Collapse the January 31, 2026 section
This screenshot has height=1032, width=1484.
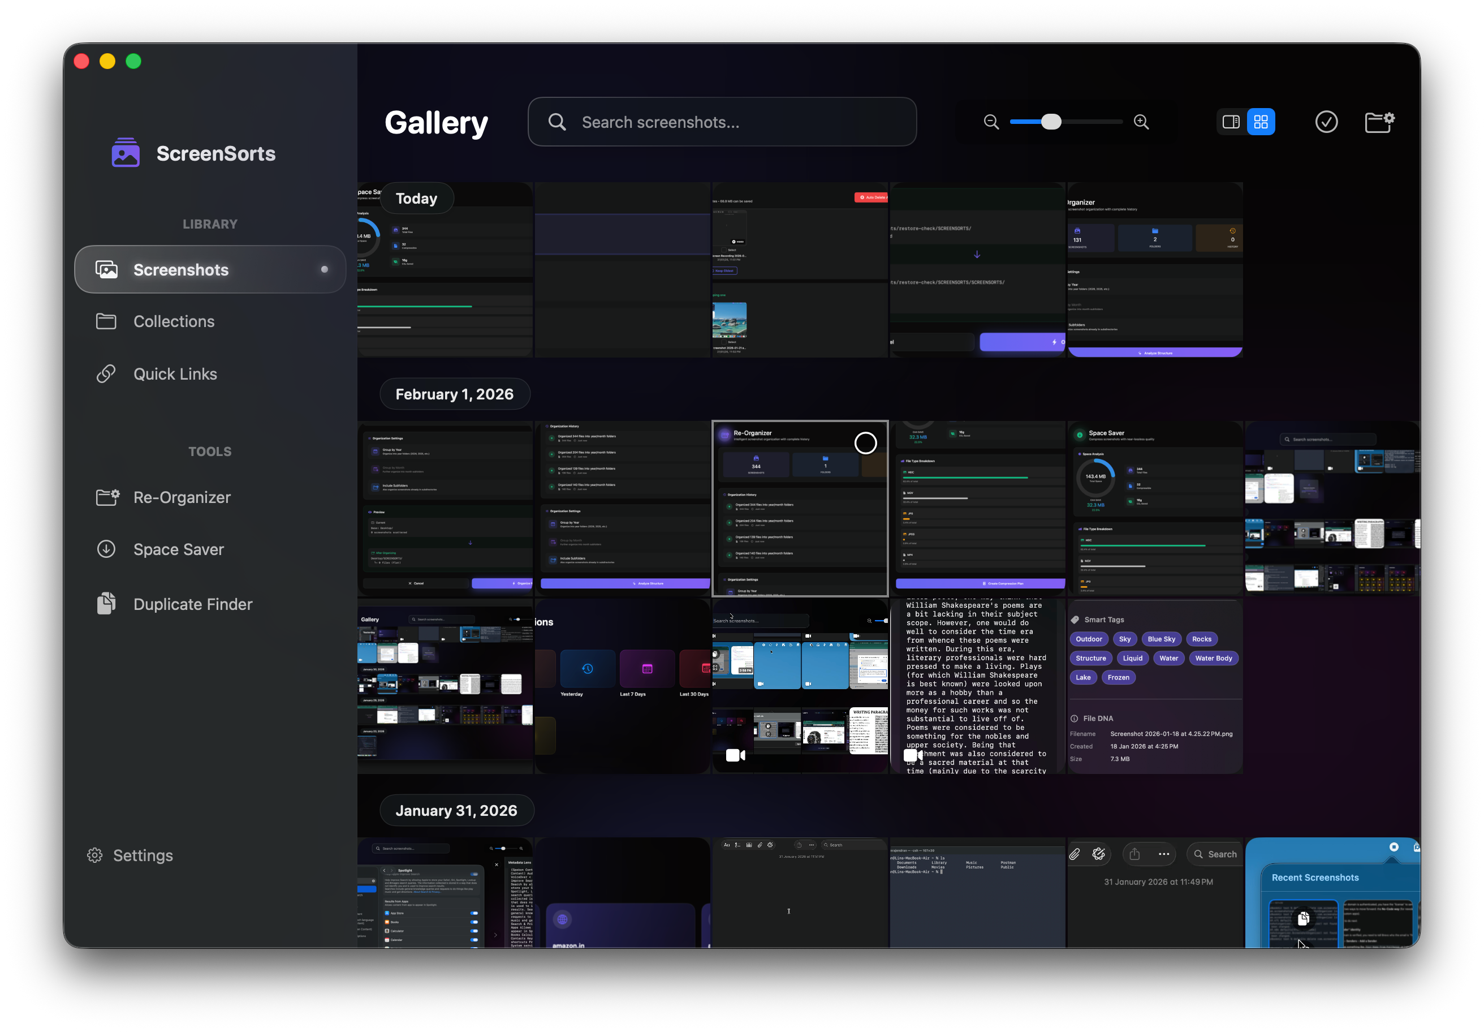click(x=456, y=810)
